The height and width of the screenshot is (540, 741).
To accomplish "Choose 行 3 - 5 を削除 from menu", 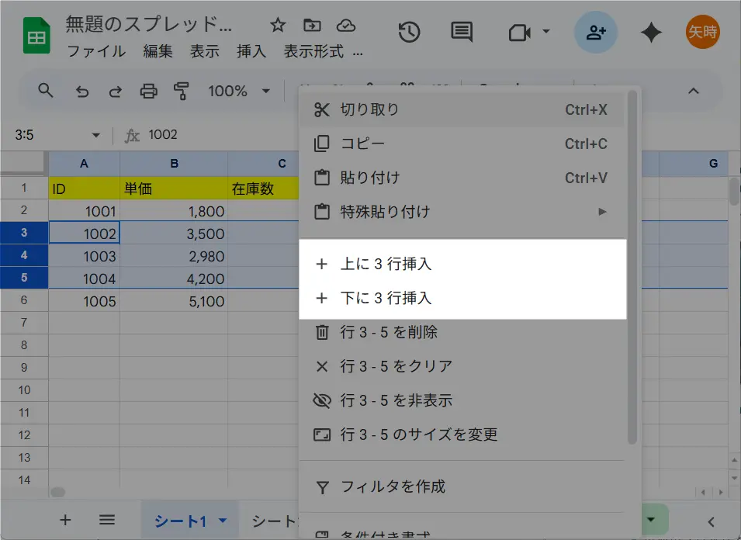I will [389, 332].
